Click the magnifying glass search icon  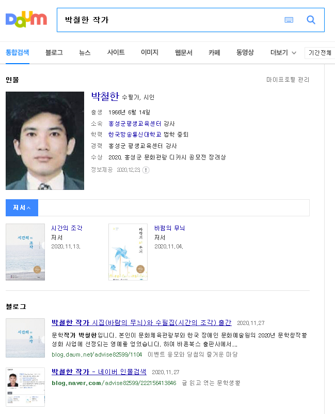click(x=311, y=20)
